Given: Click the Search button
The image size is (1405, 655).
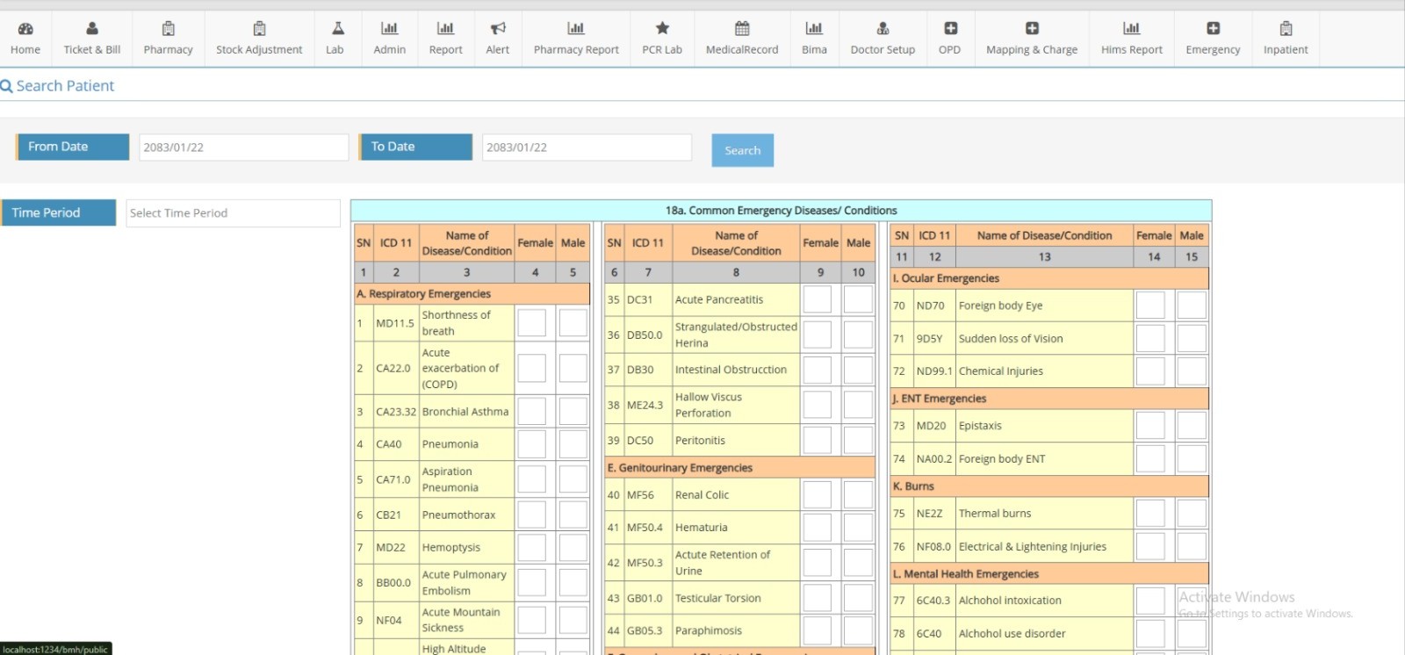Looking at the screenshot, I should [x=742, y=150].
